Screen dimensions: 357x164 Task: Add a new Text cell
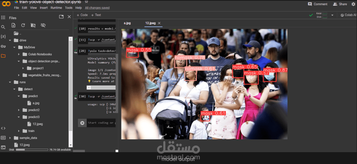96,15
